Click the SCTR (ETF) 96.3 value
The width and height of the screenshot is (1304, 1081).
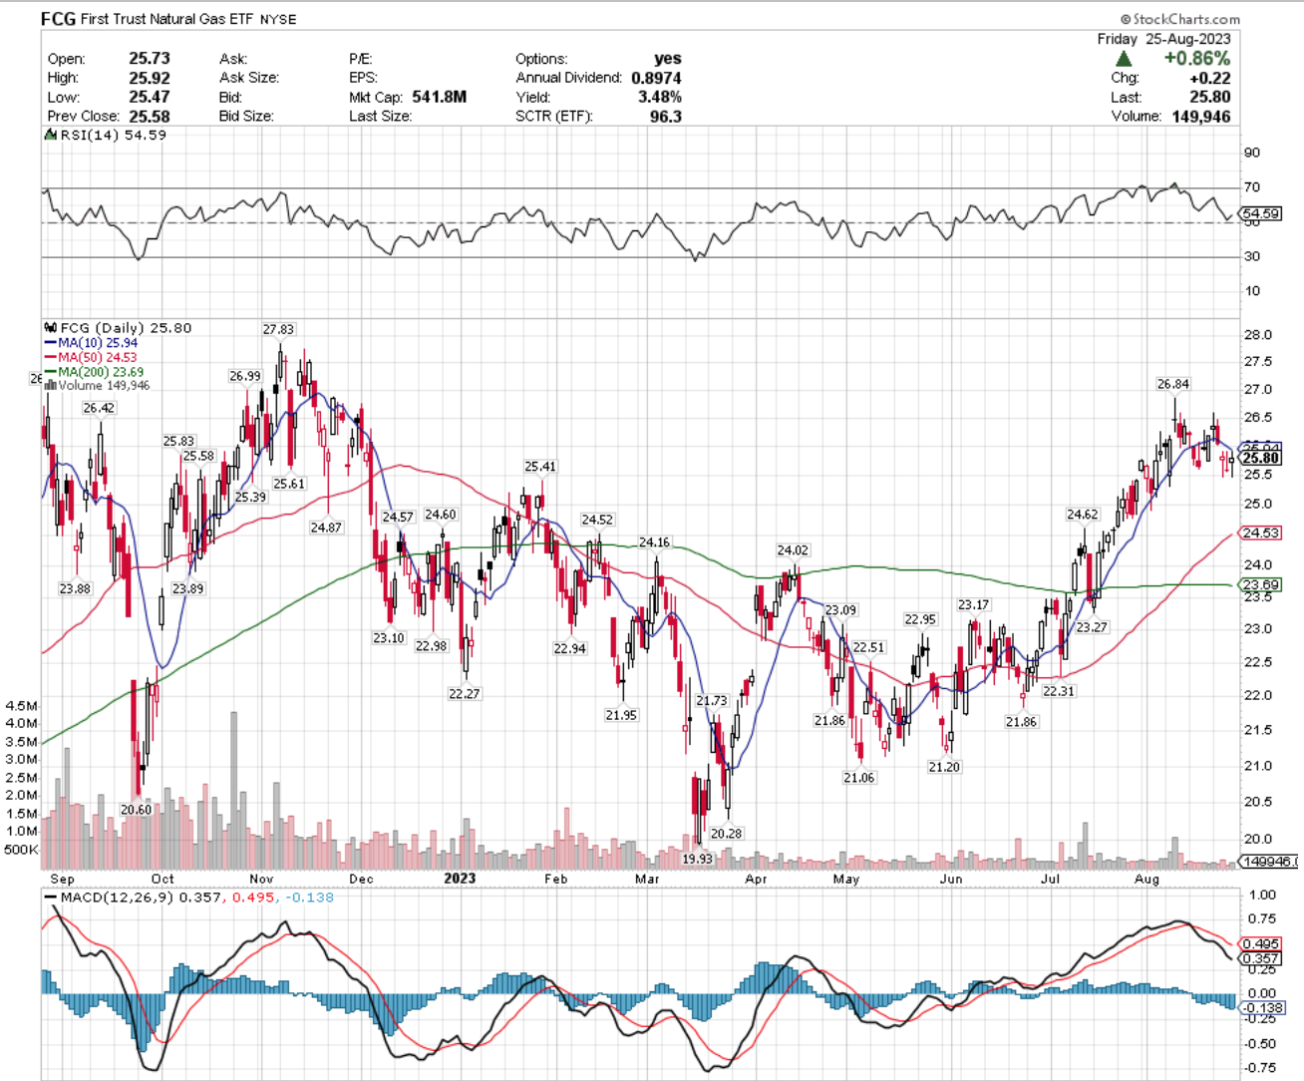point(666,116)
